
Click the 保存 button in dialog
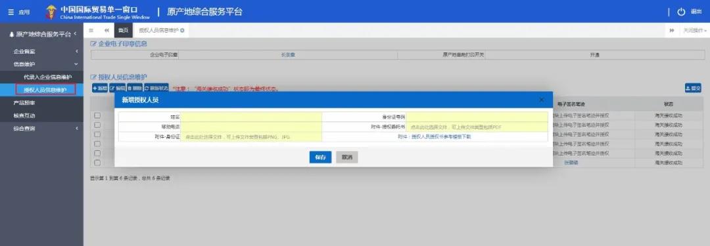[320, 157]
